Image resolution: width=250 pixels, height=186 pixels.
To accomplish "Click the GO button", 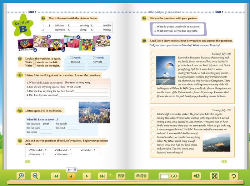I will pyautogui.click(x=174, y=176).
